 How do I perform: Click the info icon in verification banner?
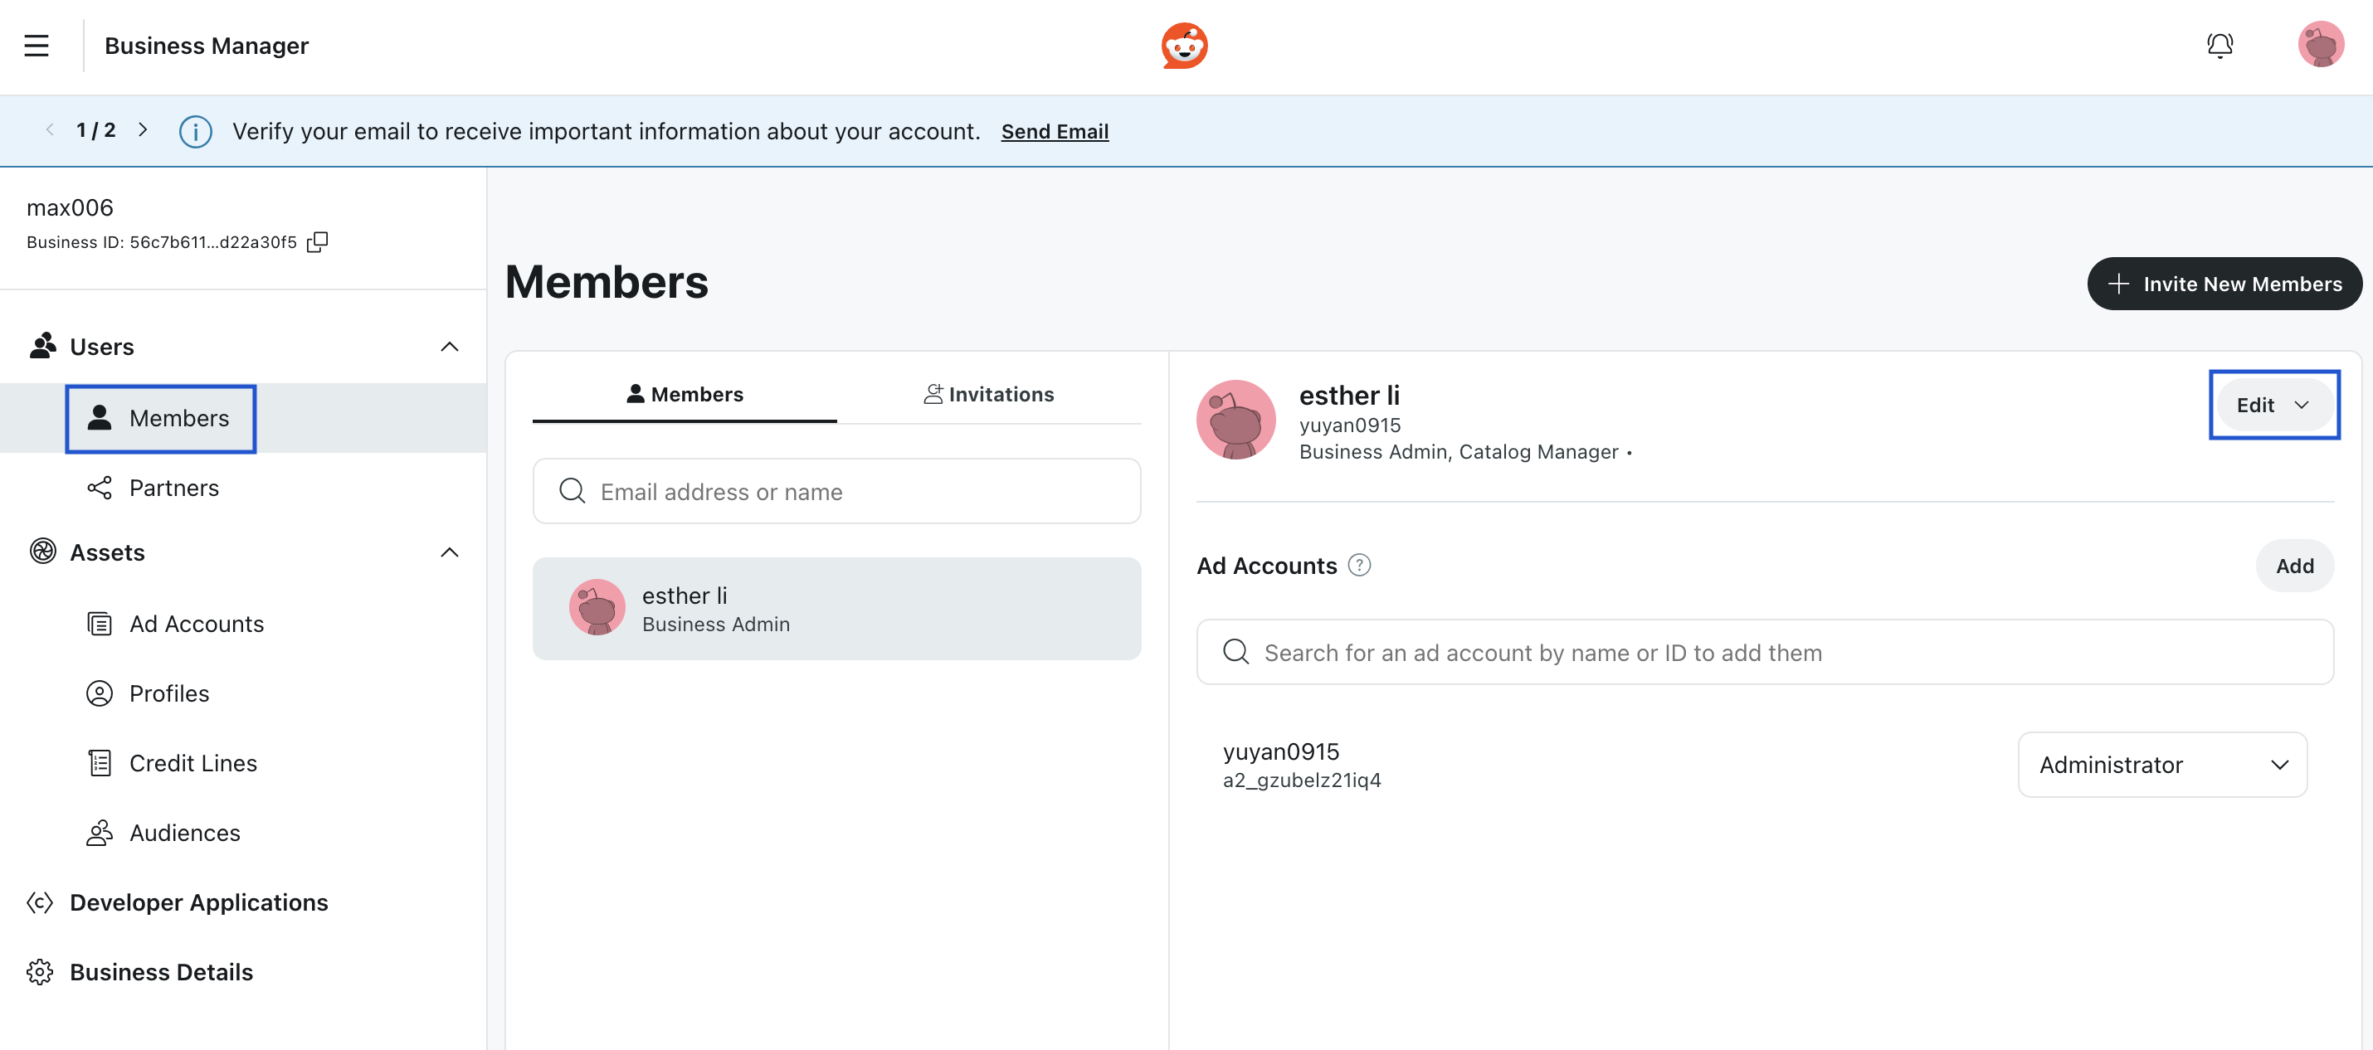[x=195, y=132]
